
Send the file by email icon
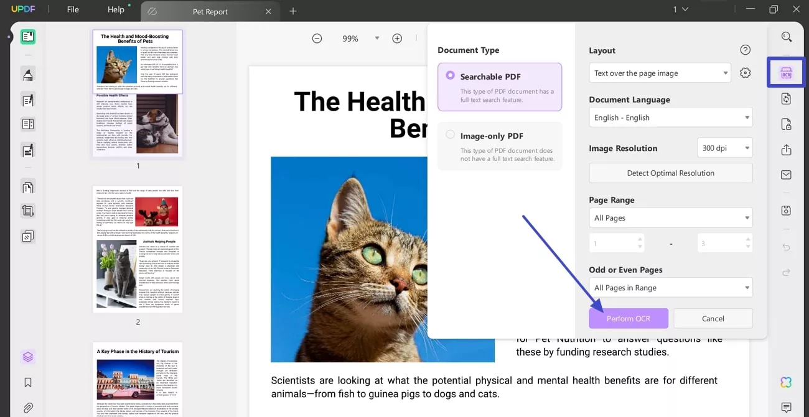pos(786,175)
